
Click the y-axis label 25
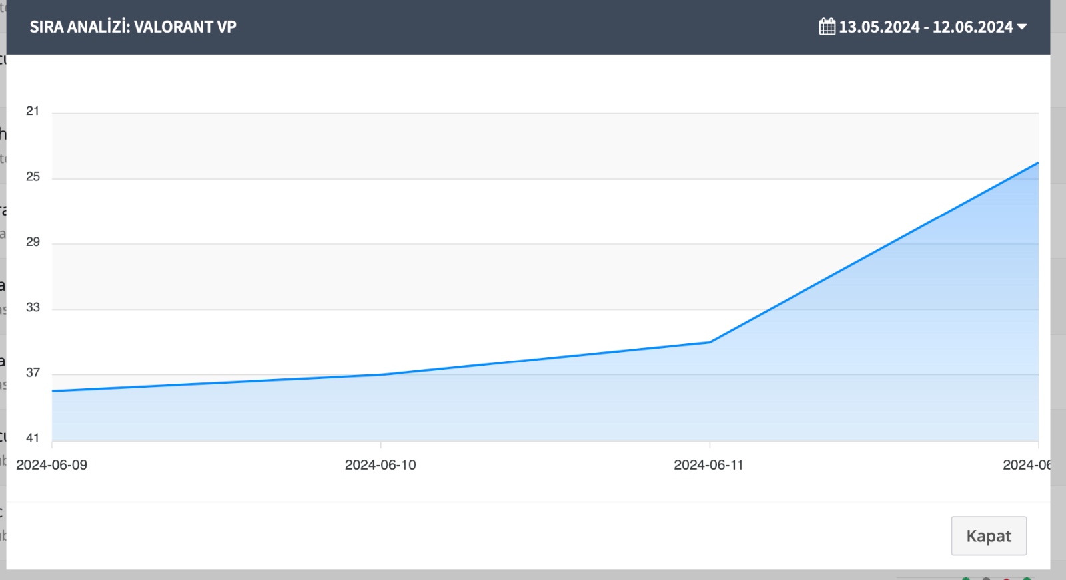[33, 176]
